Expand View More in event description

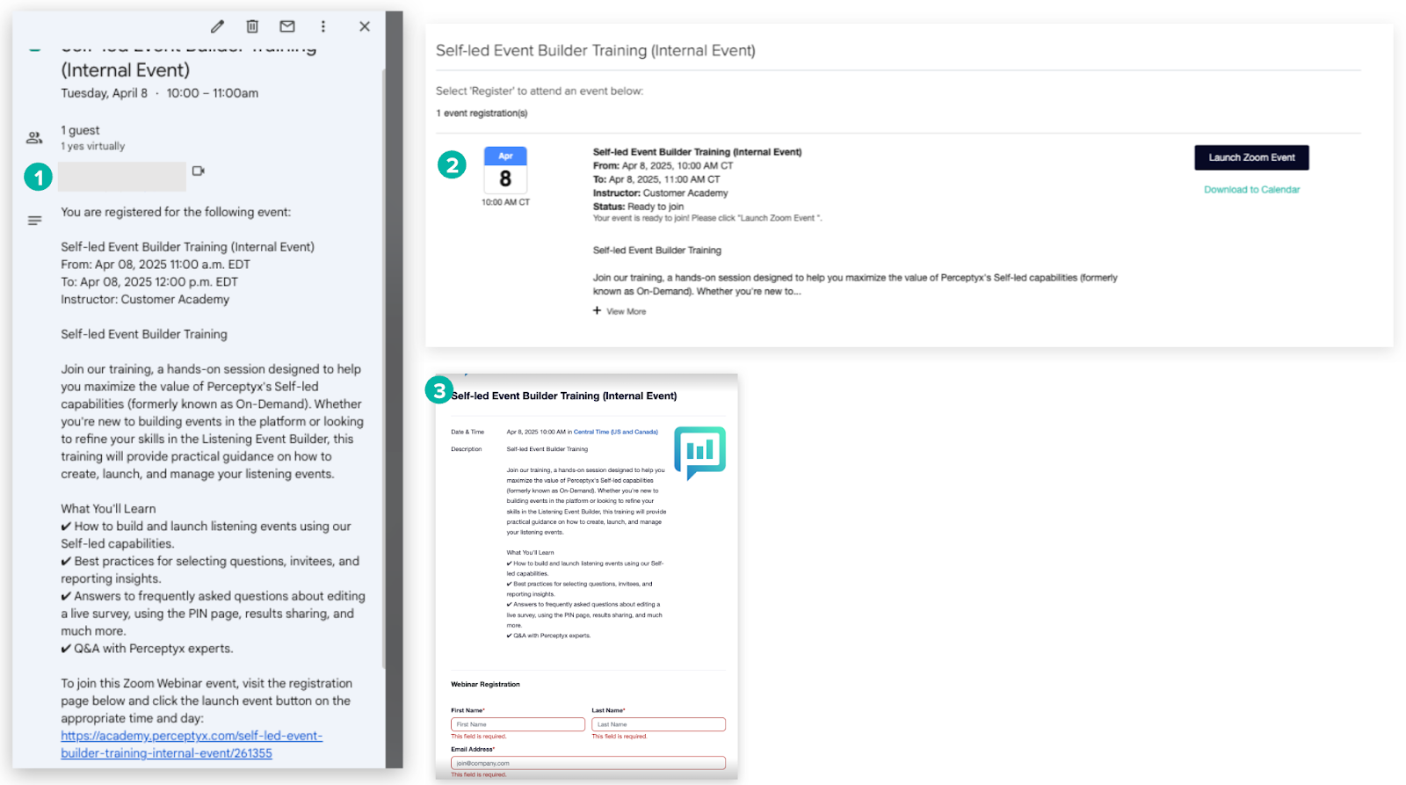[x=620, y=311]
